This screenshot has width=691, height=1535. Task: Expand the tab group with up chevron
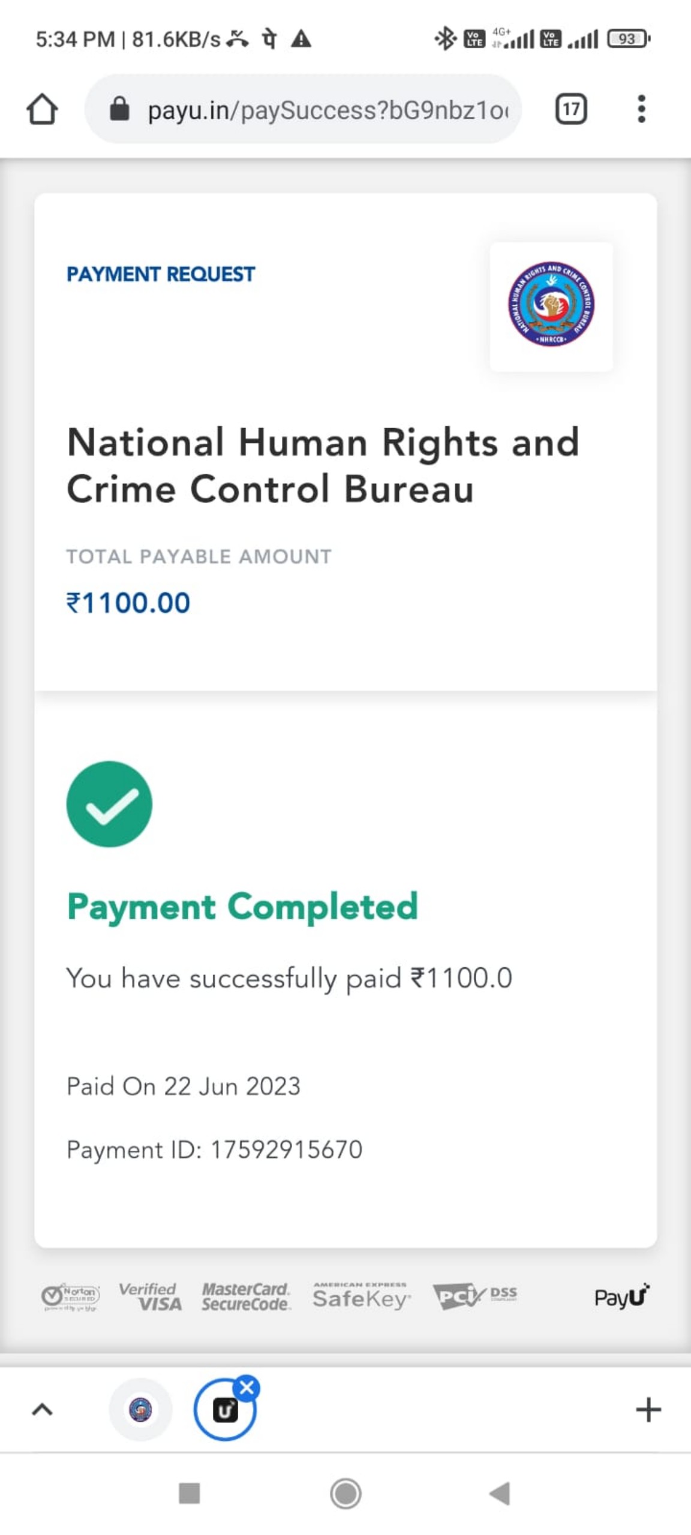42,1409
